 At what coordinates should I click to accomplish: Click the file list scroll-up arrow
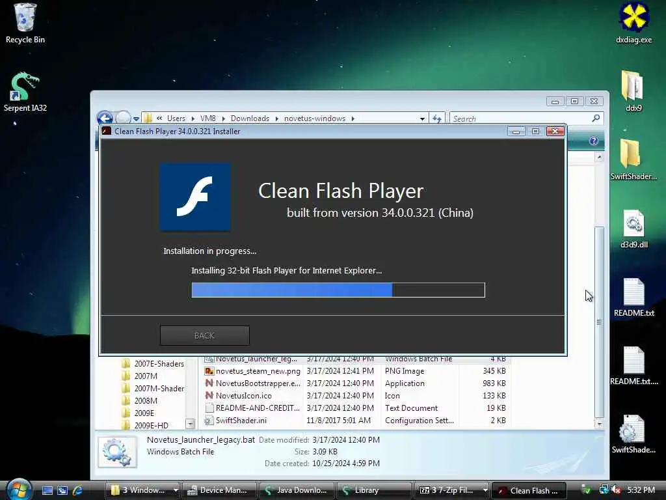coord(599,158)
